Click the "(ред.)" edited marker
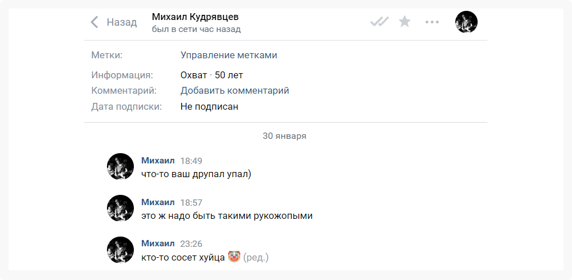This screenshot has height=280, width=572. click(256, 258)
